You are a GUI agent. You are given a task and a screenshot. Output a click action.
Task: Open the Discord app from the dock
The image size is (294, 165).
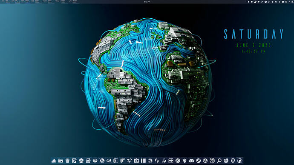pos(191,160)
